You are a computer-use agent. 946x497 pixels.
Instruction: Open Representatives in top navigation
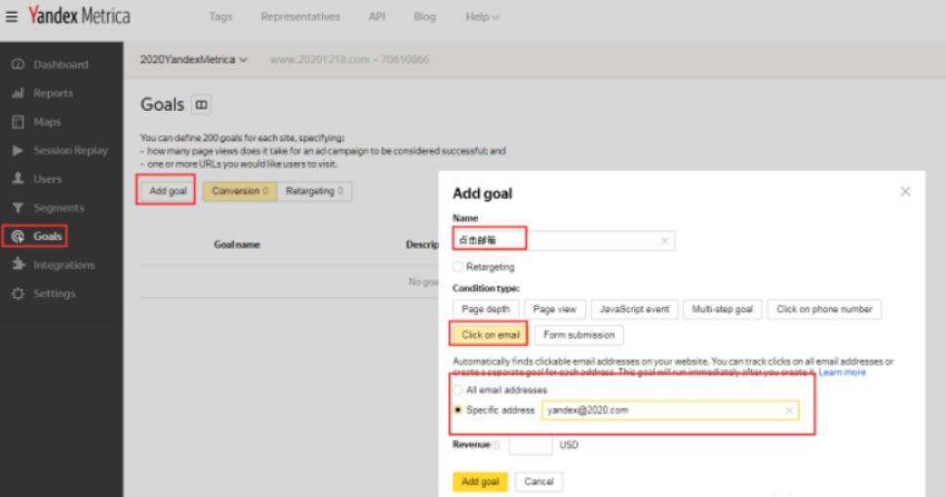pyautogui.click(x=300, y=17)
